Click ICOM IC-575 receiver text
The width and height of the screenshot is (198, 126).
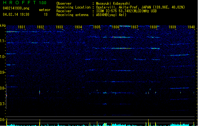pyautogui.click(x=126, y=11)
